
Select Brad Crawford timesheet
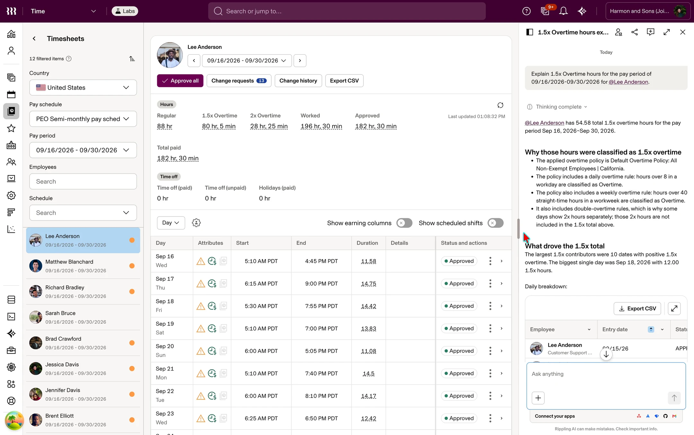click(83, 343)
